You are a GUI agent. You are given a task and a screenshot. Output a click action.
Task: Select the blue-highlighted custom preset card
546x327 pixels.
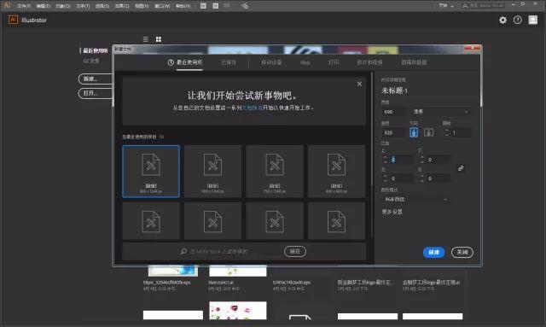tap(151, 172)
